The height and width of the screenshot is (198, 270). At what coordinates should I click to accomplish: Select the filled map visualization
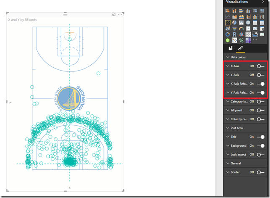[228, 29]
